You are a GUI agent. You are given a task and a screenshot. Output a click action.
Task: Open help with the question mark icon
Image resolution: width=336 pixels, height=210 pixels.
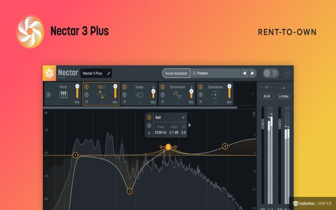coord(275,73)
